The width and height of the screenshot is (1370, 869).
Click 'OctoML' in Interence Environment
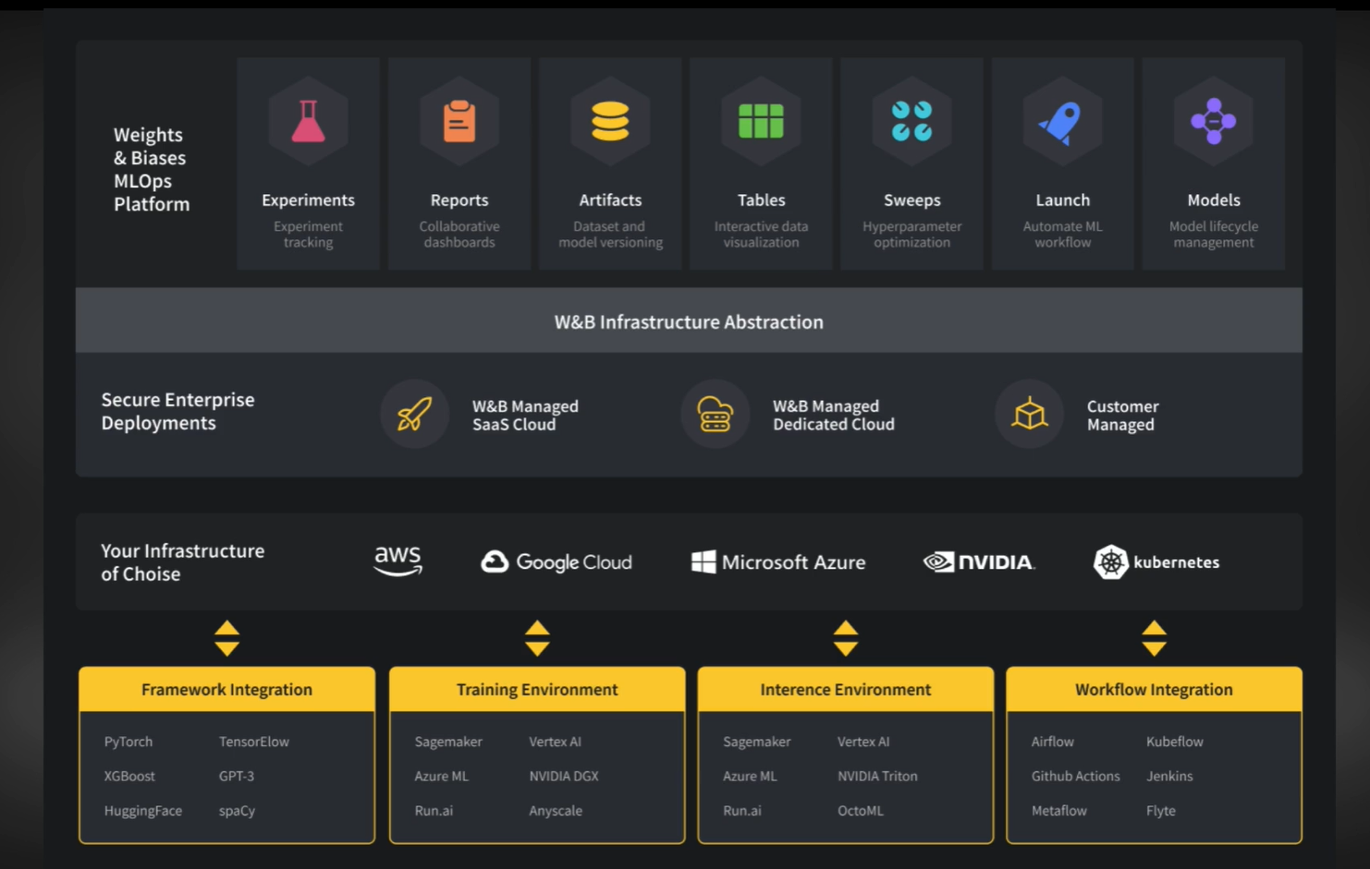(x=861, y=811)
